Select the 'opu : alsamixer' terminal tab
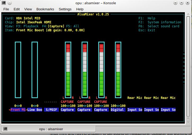Image resolution: width=192 pixels, height=135 pixels. pos(48,129)
